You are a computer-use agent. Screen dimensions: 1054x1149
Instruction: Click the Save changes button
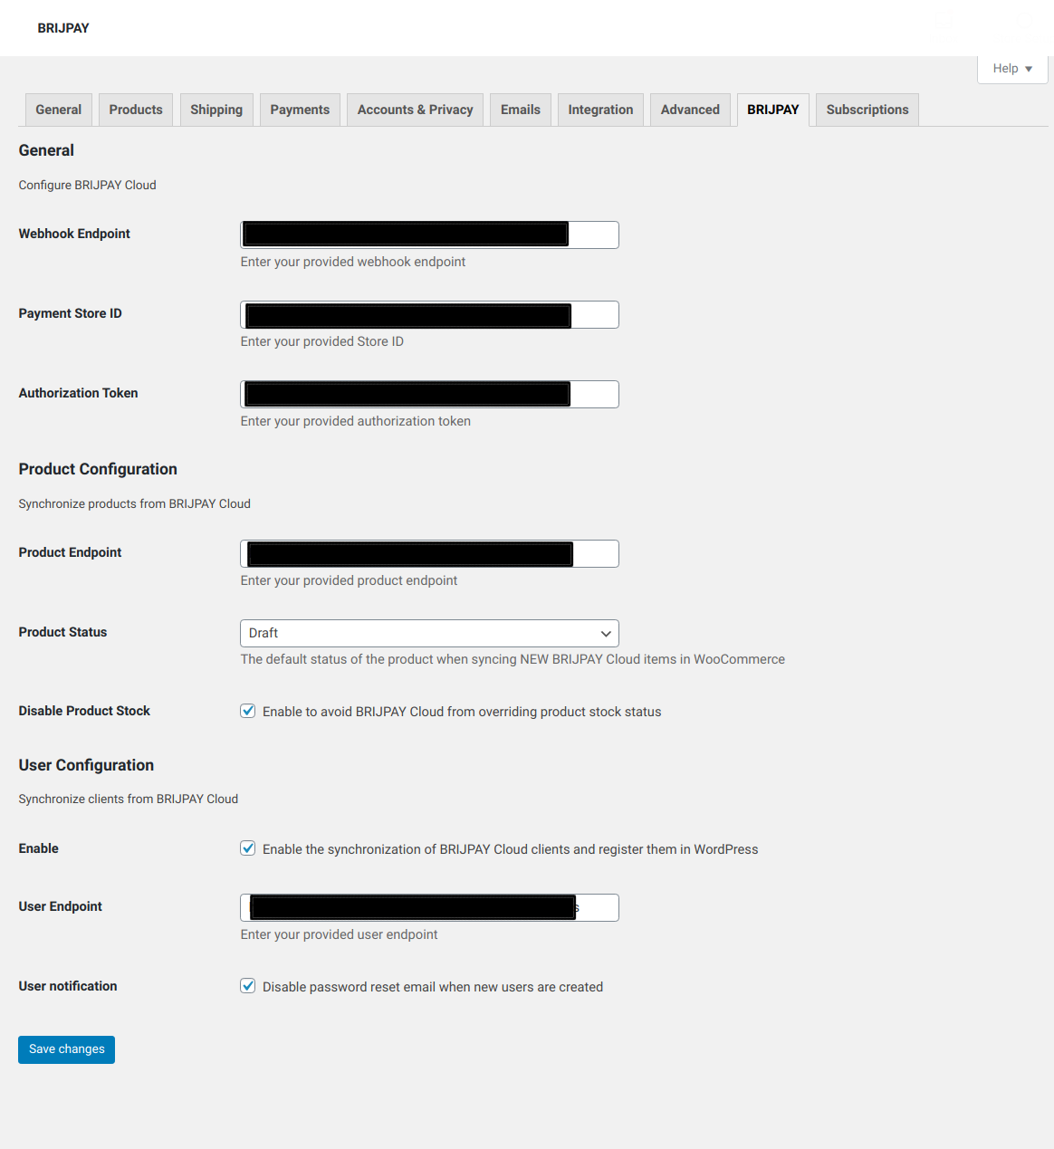tap(66, 1049)
